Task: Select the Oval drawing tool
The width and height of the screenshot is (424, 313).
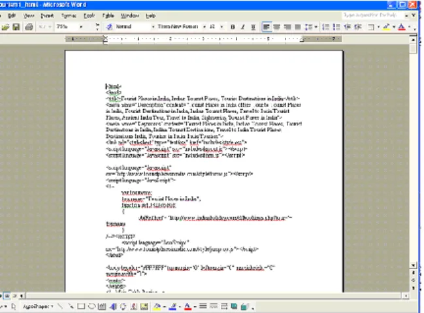Action: 91,306
